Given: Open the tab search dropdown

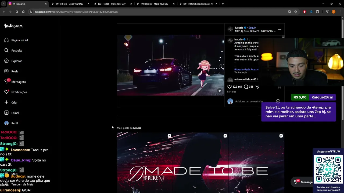Looking at the screenshot, I should click(3, 4).
